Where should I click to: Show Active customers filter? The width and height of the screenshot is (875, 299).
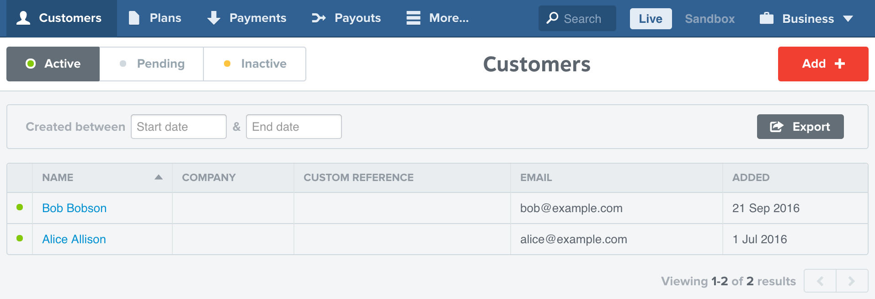[x=53, y=64]
